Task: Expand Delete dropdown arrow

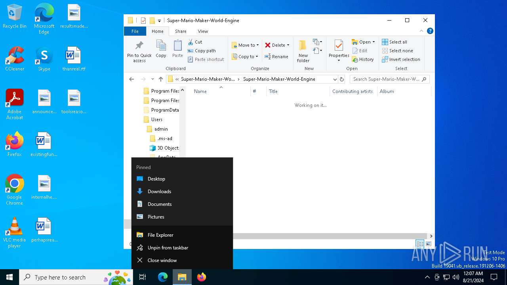Action: pos(288,45)
